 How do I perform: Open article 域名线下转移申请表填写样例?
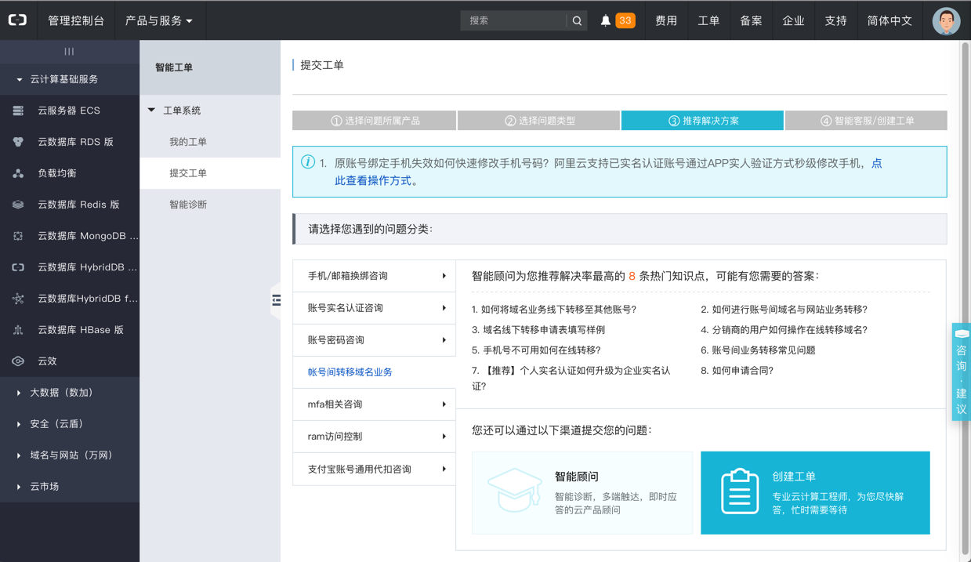(538, 330)
